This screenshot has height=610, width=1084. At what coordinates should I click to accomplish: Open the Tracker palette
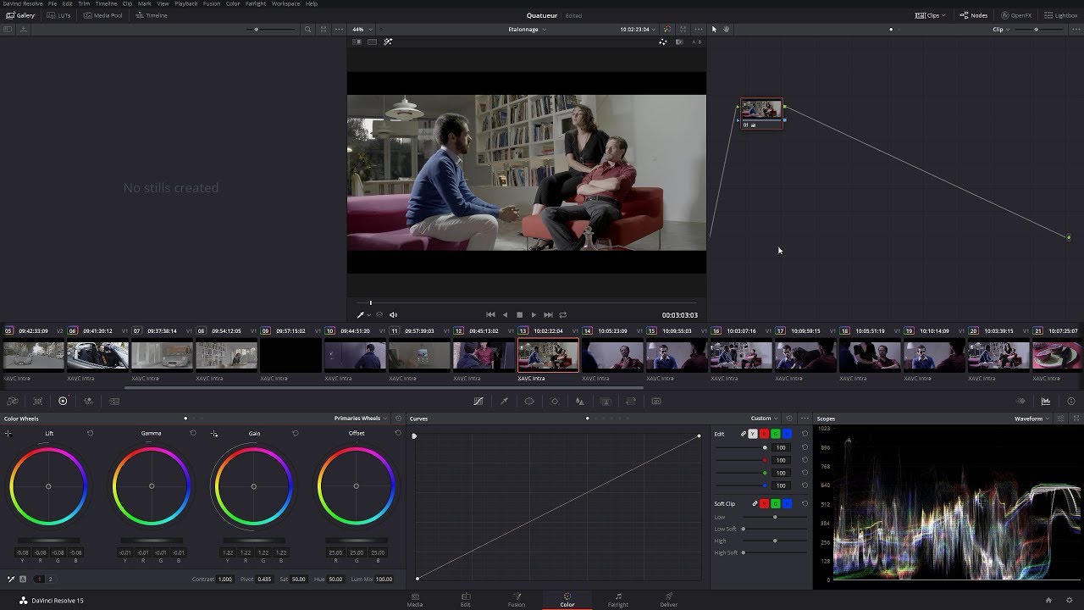pos(555,401)
